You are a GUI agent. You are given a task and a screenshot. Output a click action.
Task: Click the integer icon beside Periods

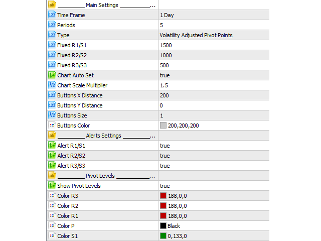click(x=52, y=25)
